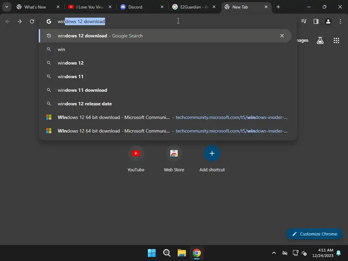Open Chrome three-dot menu
This screenshot has width=348, height=261.
click(x=341, y=21)
